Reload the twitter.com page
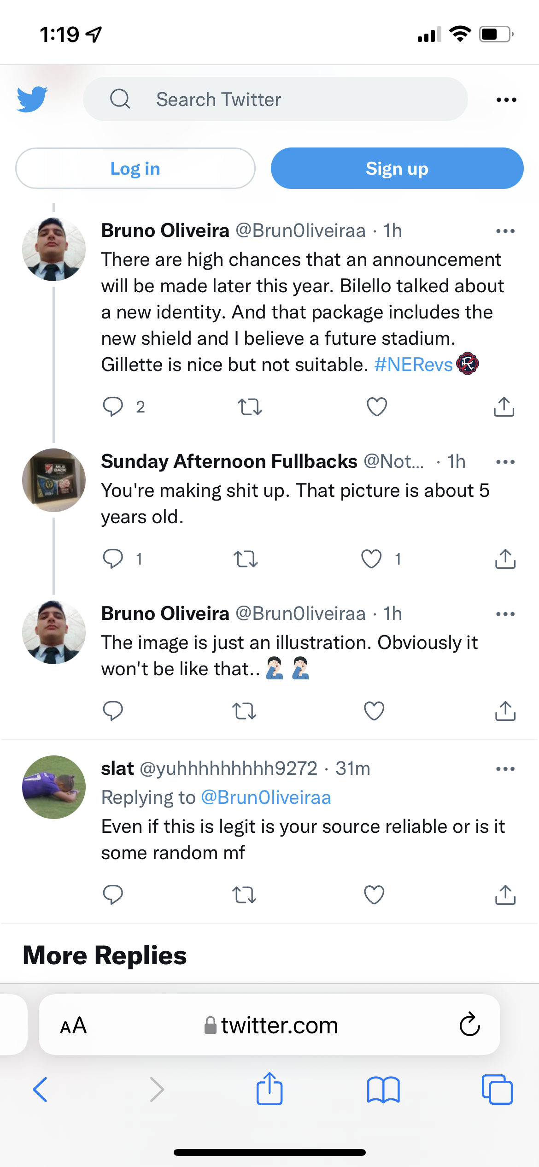Viewport: 539px width, 1167px height. pyautogui.click(x=469, y=1025)
